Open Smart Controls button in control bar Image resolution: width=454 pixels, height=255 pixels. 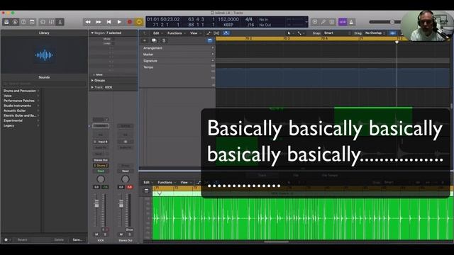click(43, 22)
